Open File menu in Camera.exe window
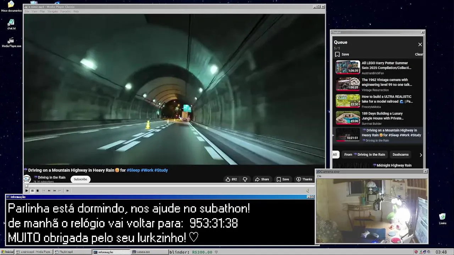Image resolution: width=454 pixels, height=255 pixels. tap(319, 176)
